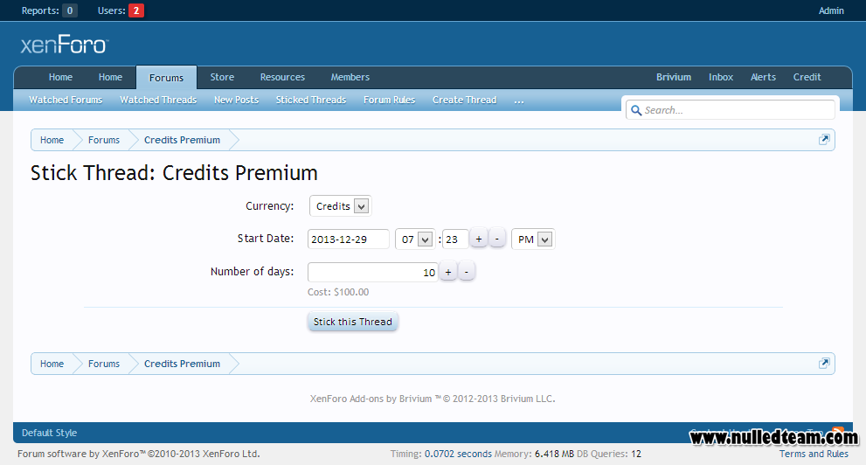Open Terms and Rules

[814, 454]
